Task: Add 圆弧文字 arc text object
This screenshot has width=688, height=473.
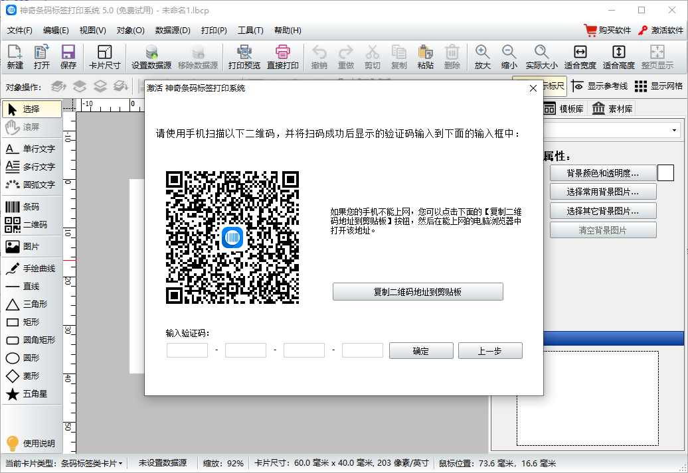Action: [x=32, y=185]
